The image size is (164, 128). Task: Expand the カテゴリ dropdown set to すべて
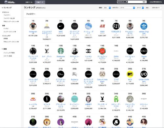pos(127,8)
